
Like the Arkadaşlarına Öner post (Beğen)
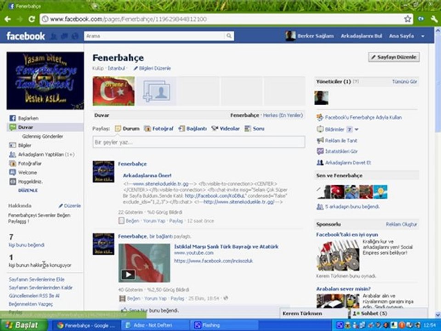pyautogui.click(x=132, y=221)
